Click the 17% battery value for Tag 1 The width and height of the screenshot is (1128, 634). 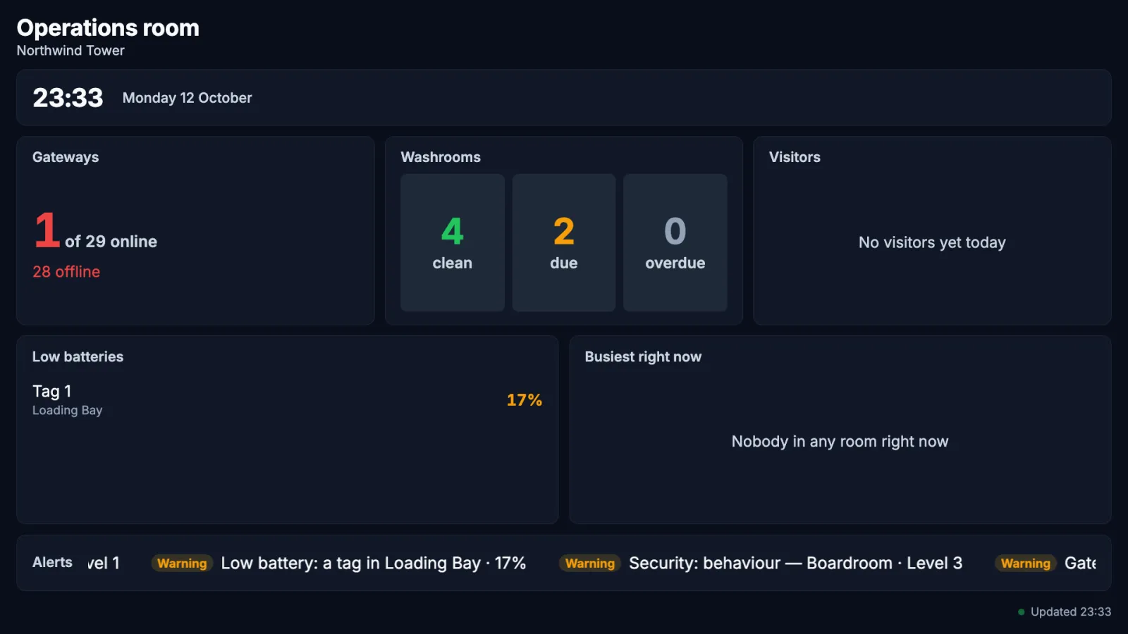(525, 400)
